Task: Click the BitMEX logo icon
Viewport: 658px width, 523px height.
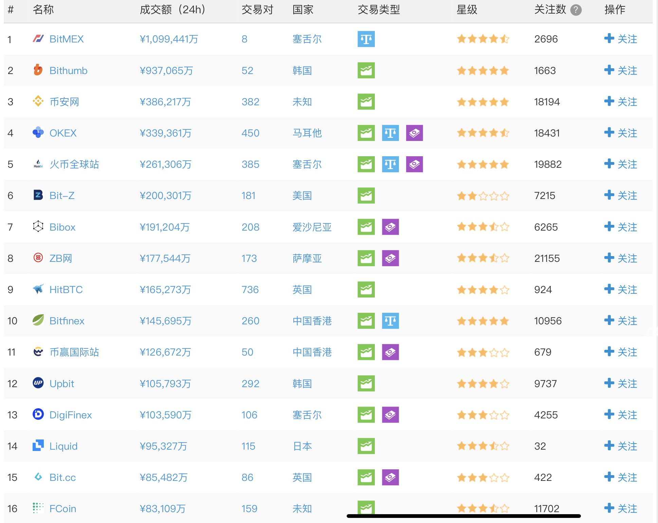Action: click(x=38, y=38)
